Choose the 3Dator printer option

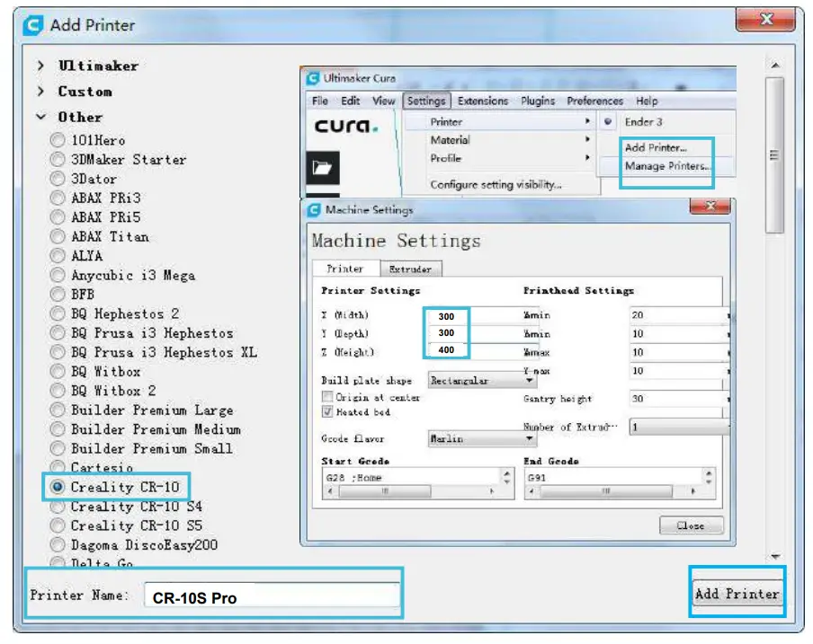point(58,179)
